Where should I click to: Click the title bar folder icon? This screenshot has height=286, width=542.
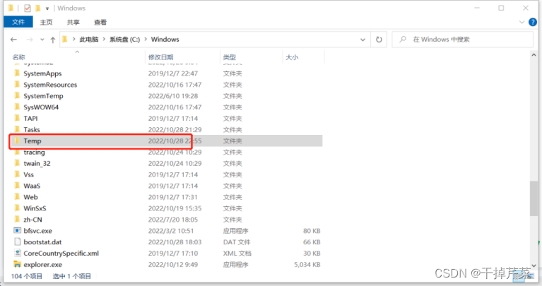(x=11, y=8)
